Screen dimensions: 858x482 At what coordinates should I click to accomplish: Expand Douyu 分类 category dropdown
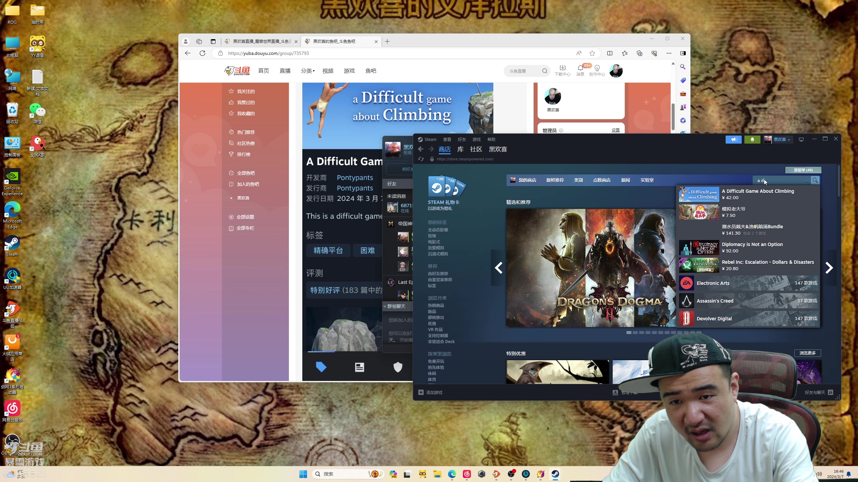point(307,71)
